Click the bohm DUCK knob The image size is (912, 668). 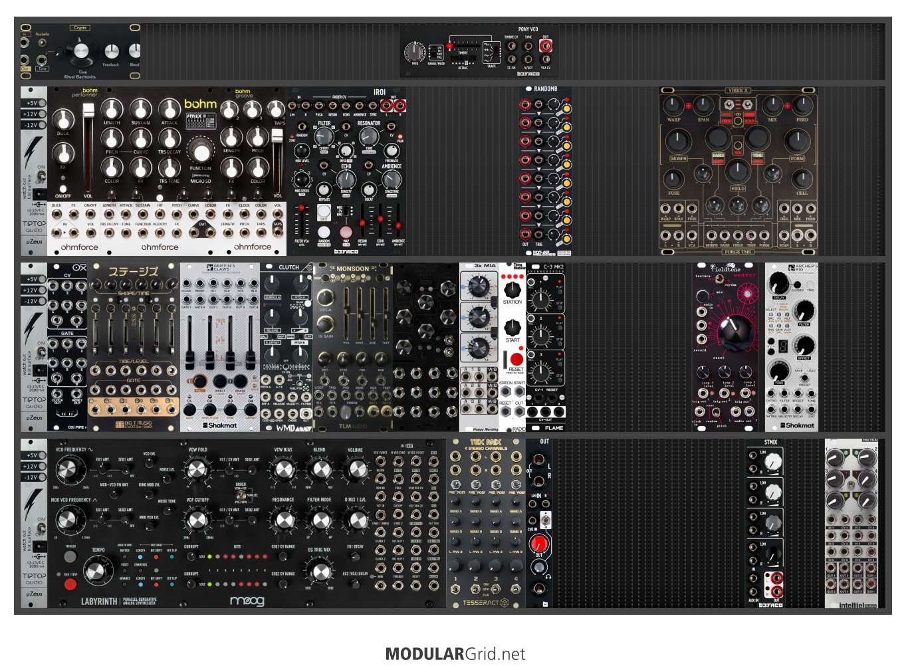63,120
